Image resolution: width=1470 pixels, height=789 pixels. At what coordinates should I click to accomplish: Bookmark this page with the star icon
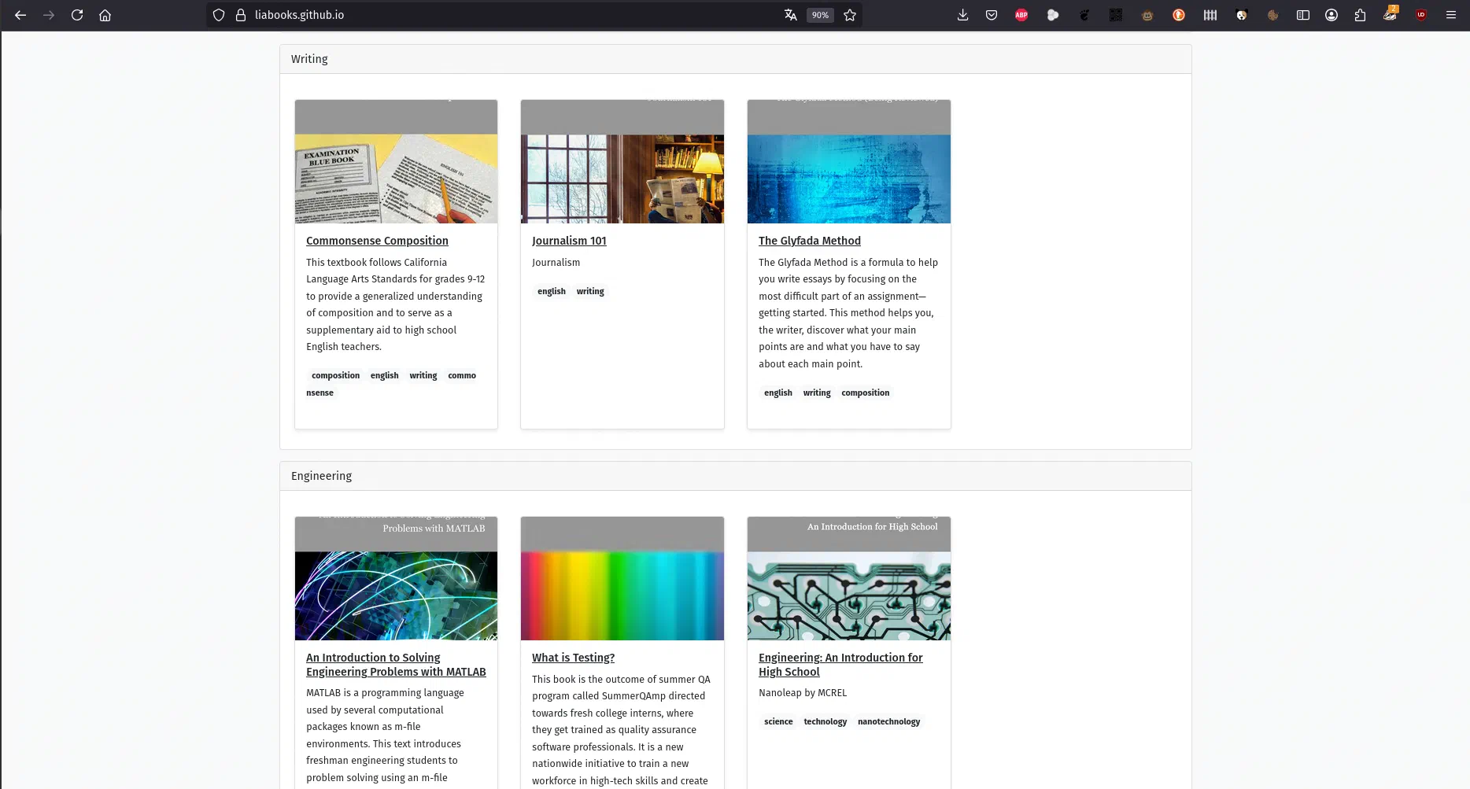[x=850, y=15]
